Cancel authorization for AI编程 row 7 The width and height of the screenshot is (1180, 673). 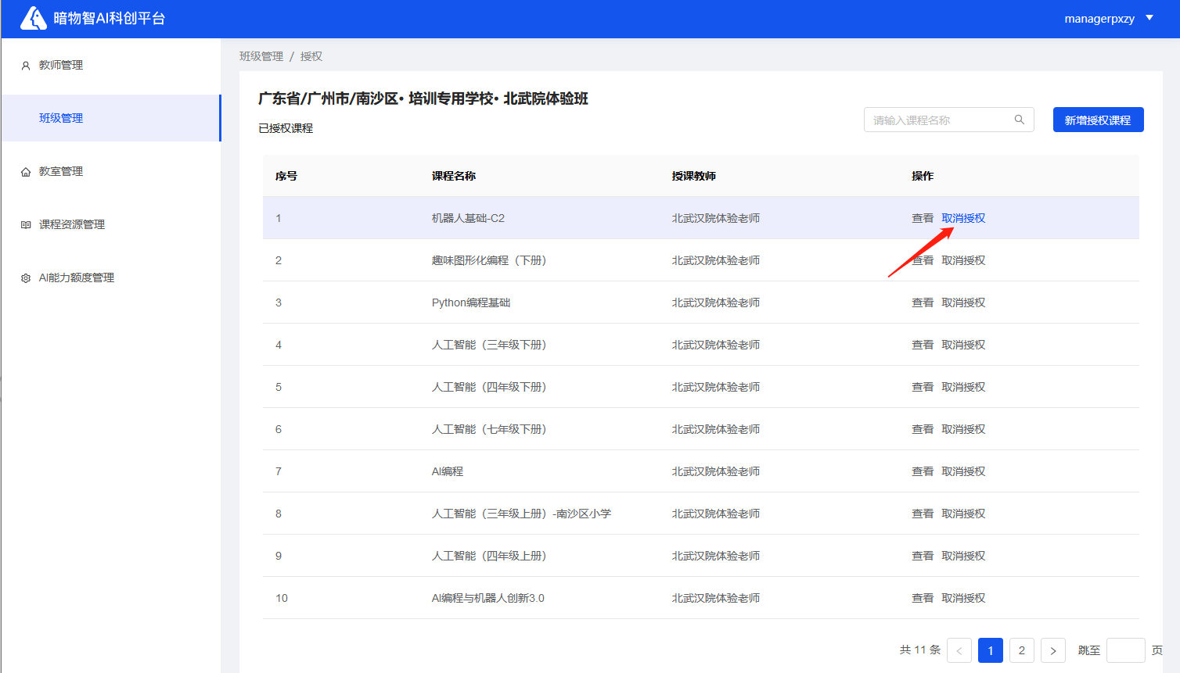point(963,471)
